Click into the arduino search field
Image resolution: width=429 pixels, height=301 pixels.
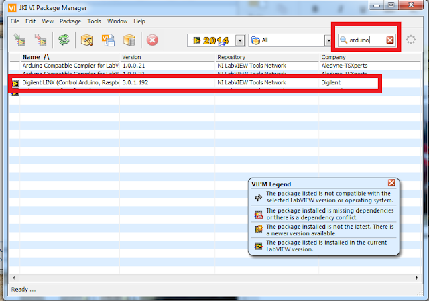point(367,40)
